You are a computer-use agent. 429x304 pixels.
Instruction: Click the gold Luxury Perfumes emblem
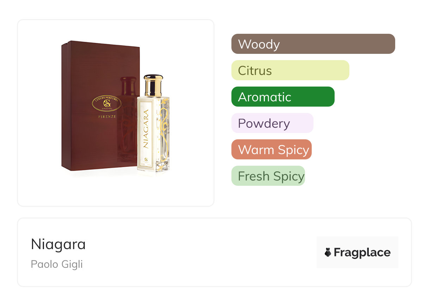tap(107, 103)
